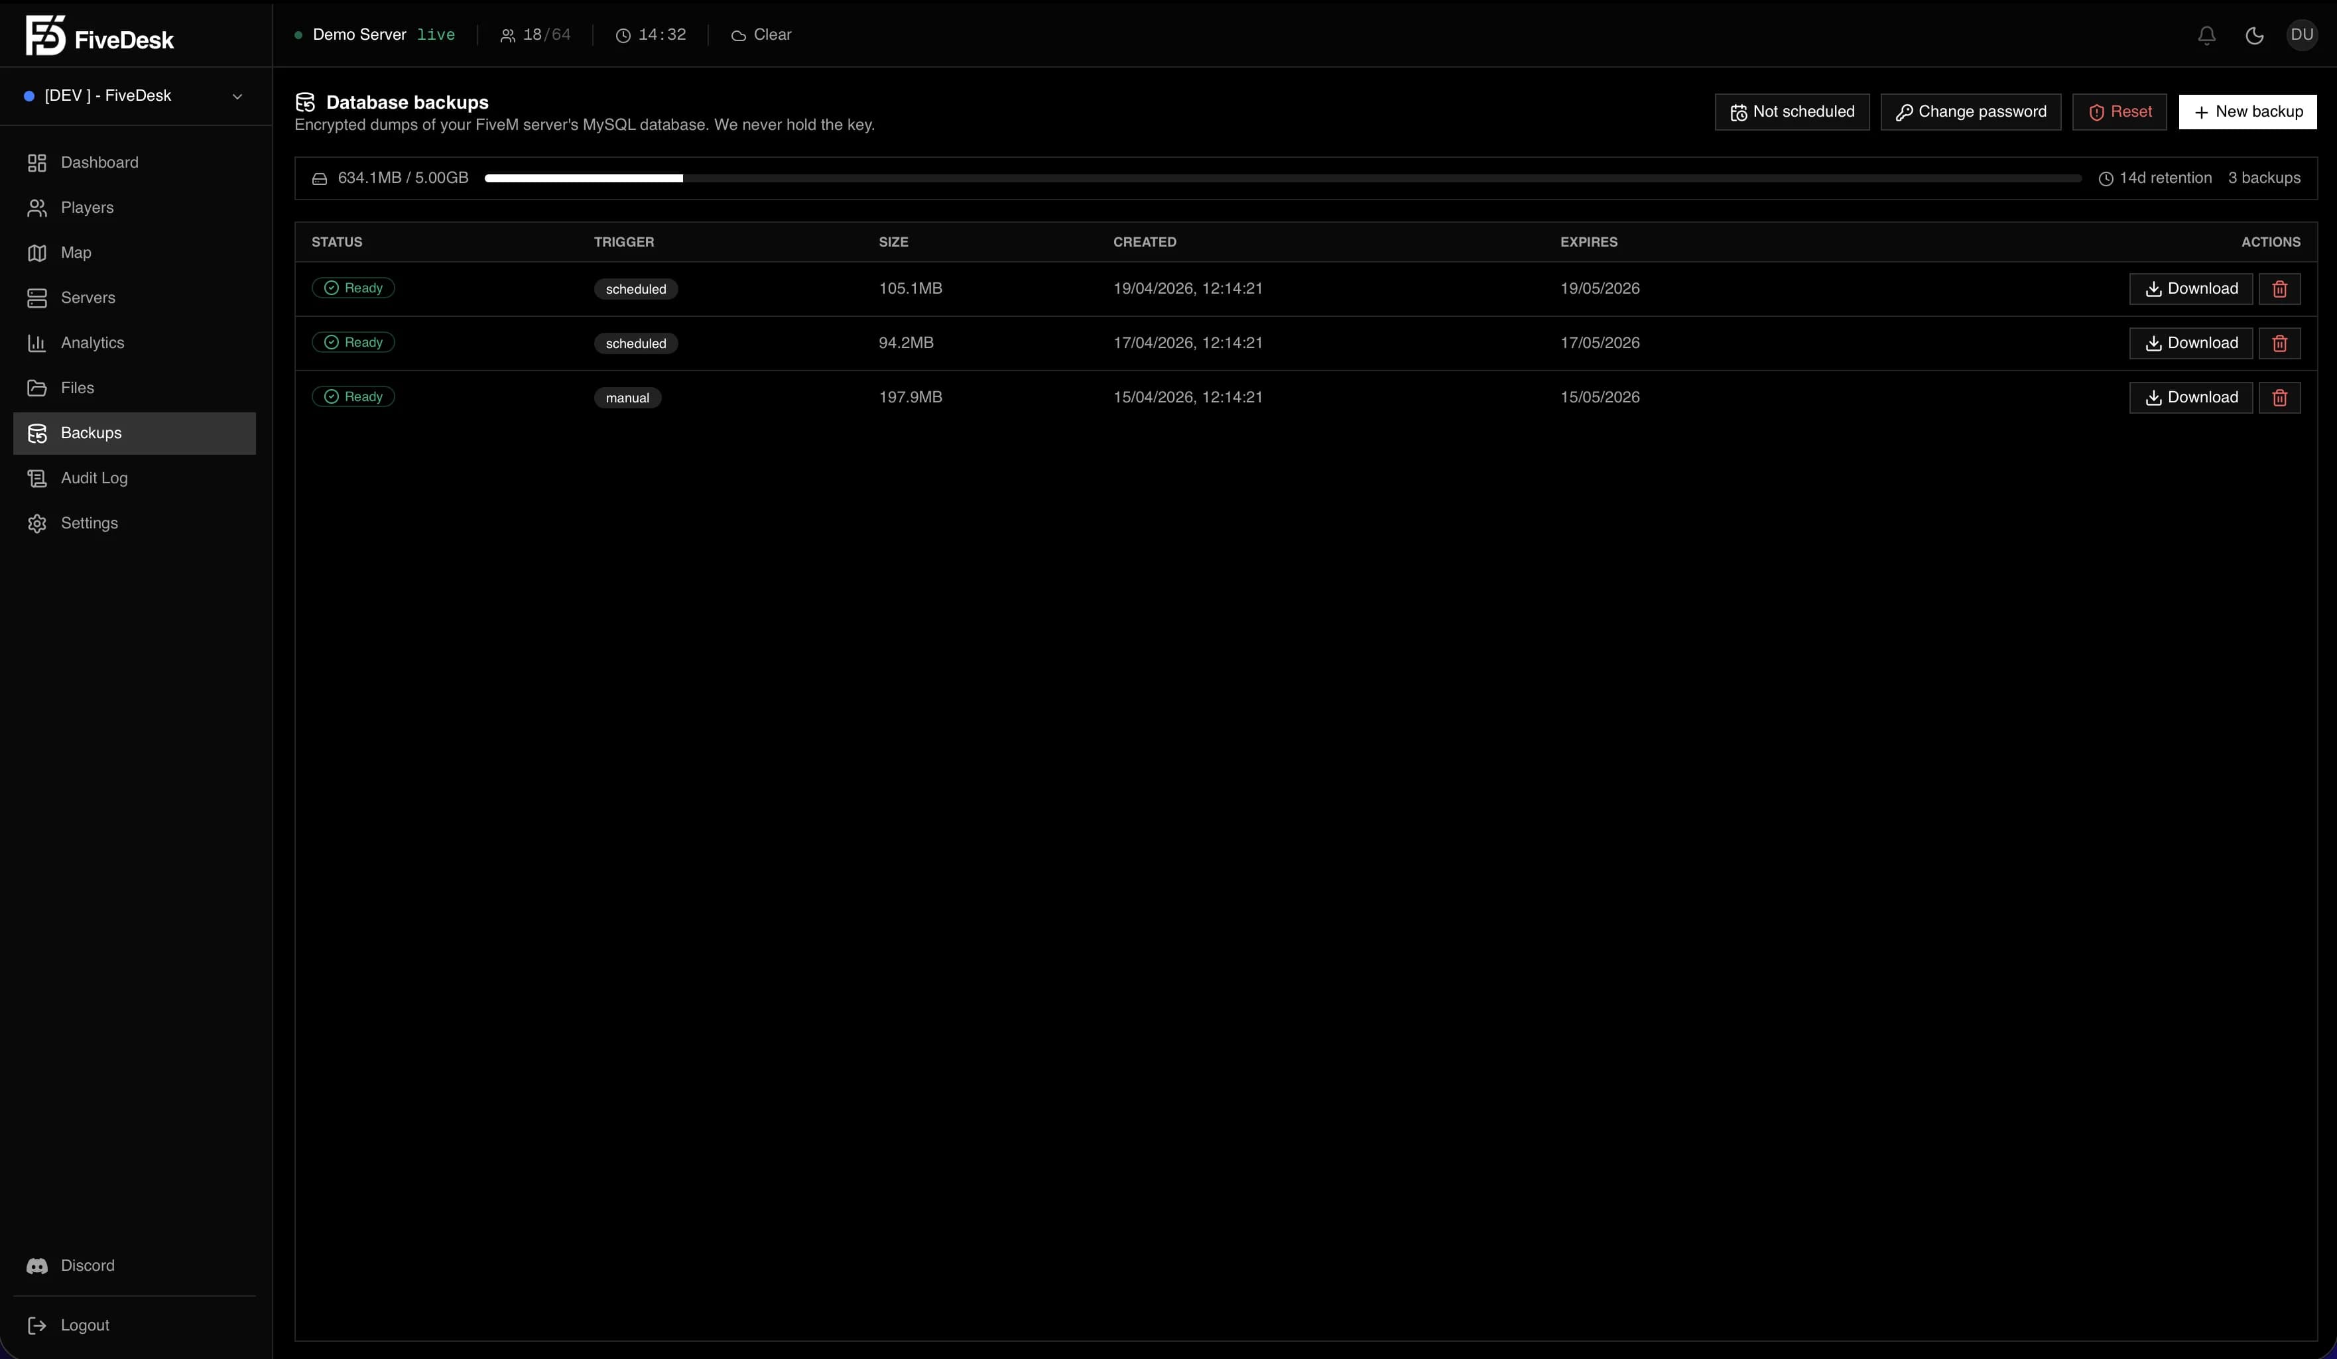Click the 18/64 player count

(535, 35)
